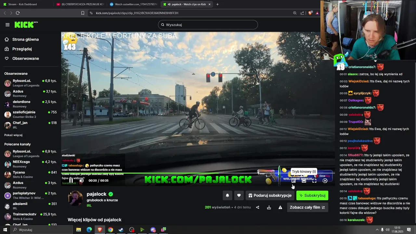Screen dimensions: 416x234
Task: Reload the page with refresh icon
Action: (18, 13)
